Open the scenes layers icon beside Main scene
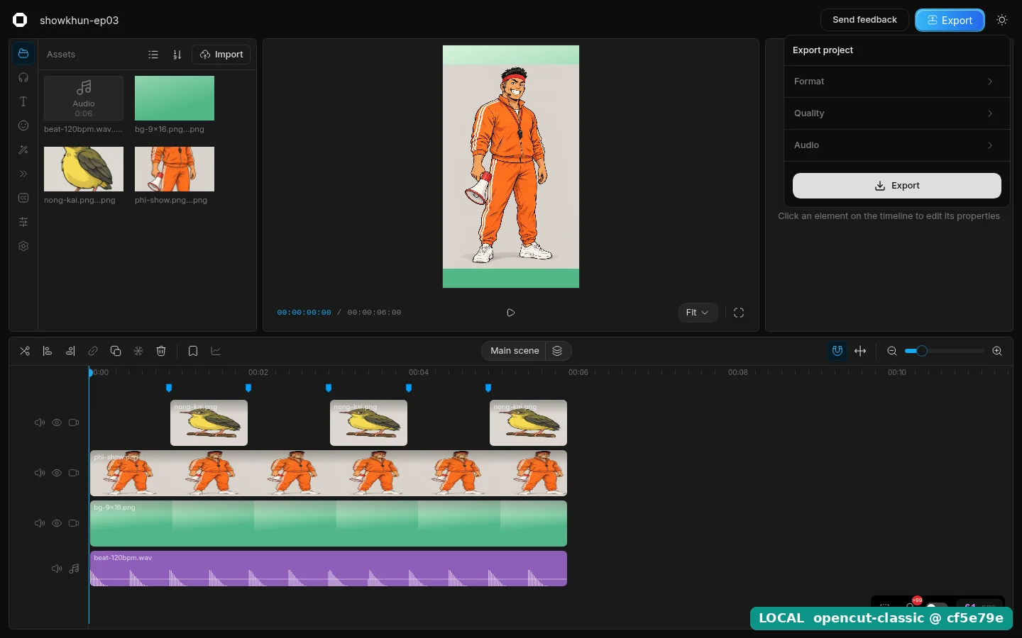 coord(558,351)
